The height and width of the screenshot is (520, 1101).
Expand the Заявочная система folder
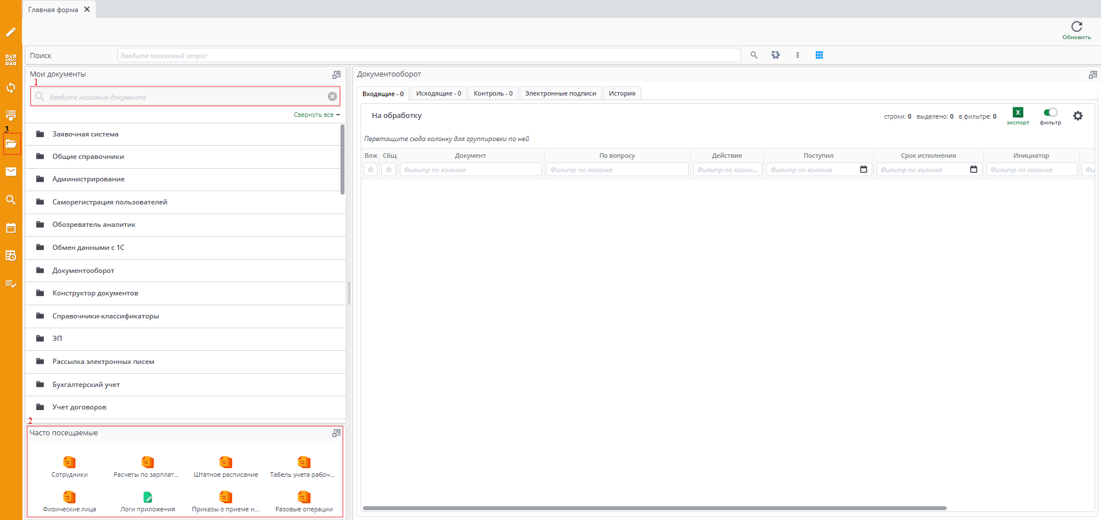85,134
